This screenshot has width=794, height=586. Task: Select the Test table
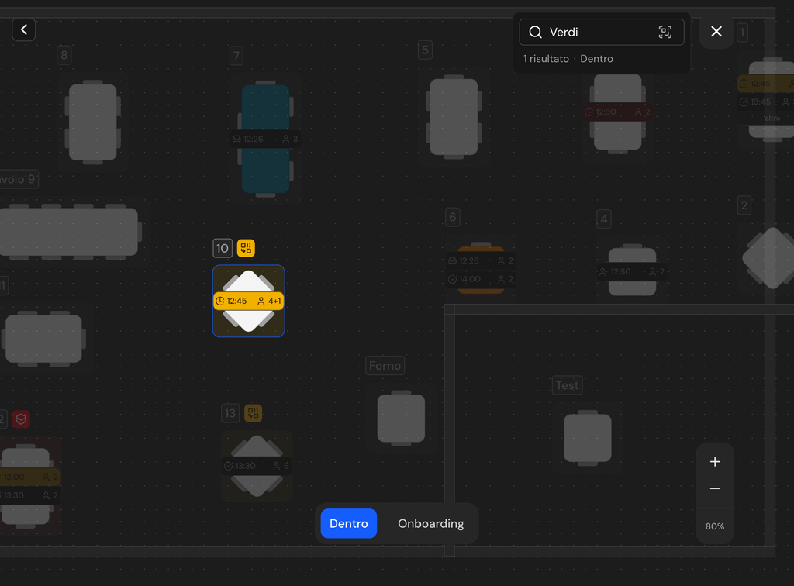pos(588,438)
